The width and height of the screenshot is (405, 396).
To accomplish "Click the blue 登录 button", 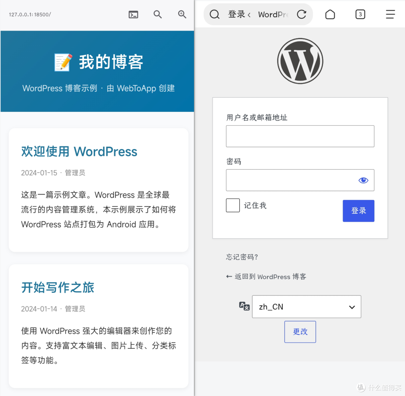I will pos(358,211).
